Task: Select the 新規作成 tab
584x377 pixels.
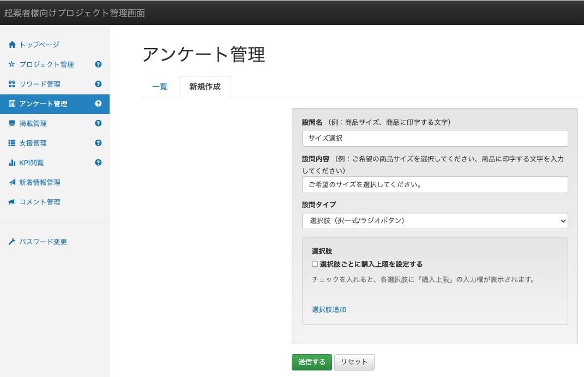Action: tap(205, 87)
